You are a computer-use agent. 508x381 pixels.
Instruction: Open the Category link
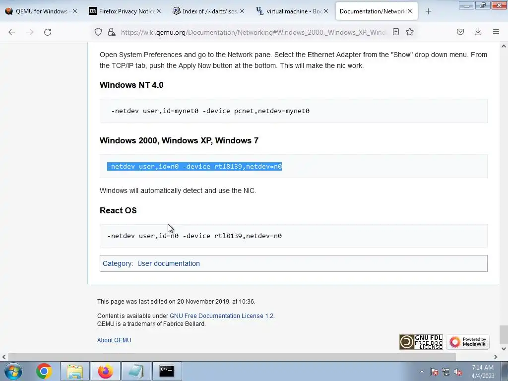pyautogui.click(x=117, y=263)
